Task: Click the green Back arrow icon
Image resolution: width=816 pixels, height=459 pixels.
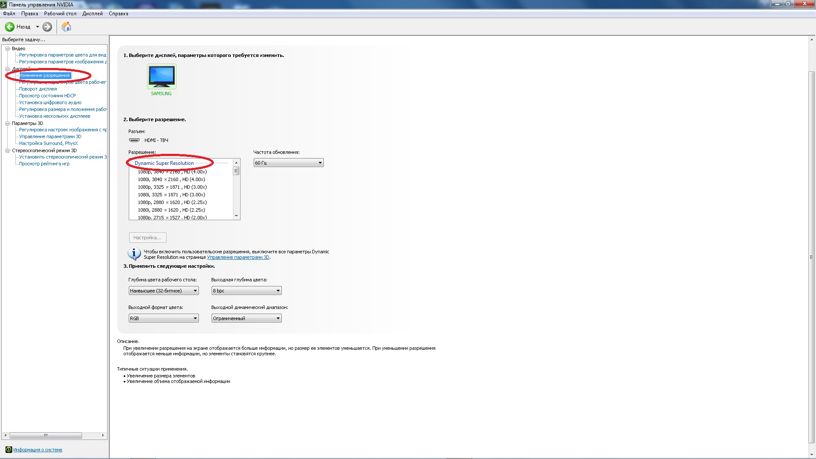Action: click(x=9, y=27)
